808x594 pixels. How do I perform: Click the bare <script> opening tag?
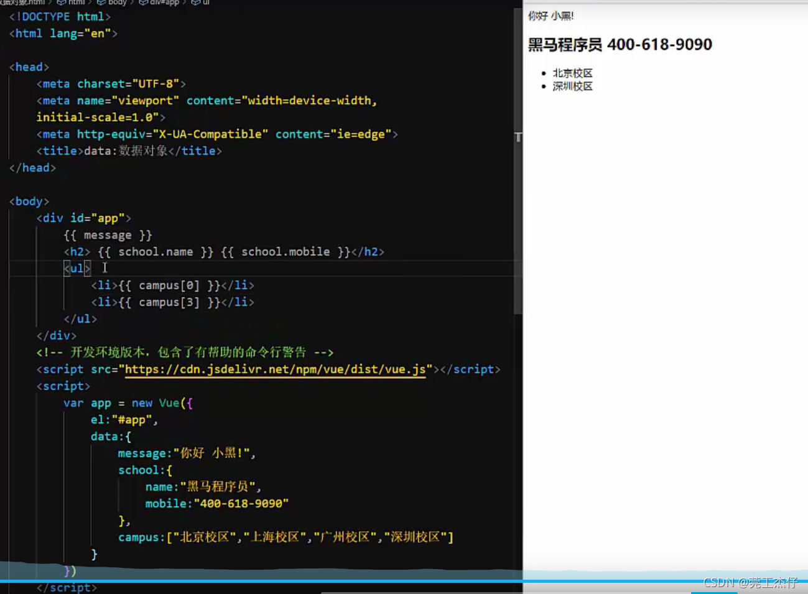[63, 386]
